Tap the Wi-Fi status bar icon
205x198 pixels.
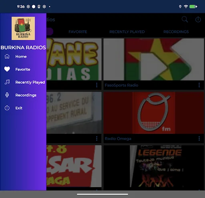[186, 6]
